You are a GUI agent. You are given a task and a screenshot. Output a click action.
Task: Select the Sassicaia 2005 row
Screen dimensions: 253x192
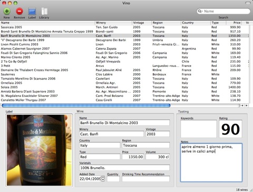coord(124,27)
